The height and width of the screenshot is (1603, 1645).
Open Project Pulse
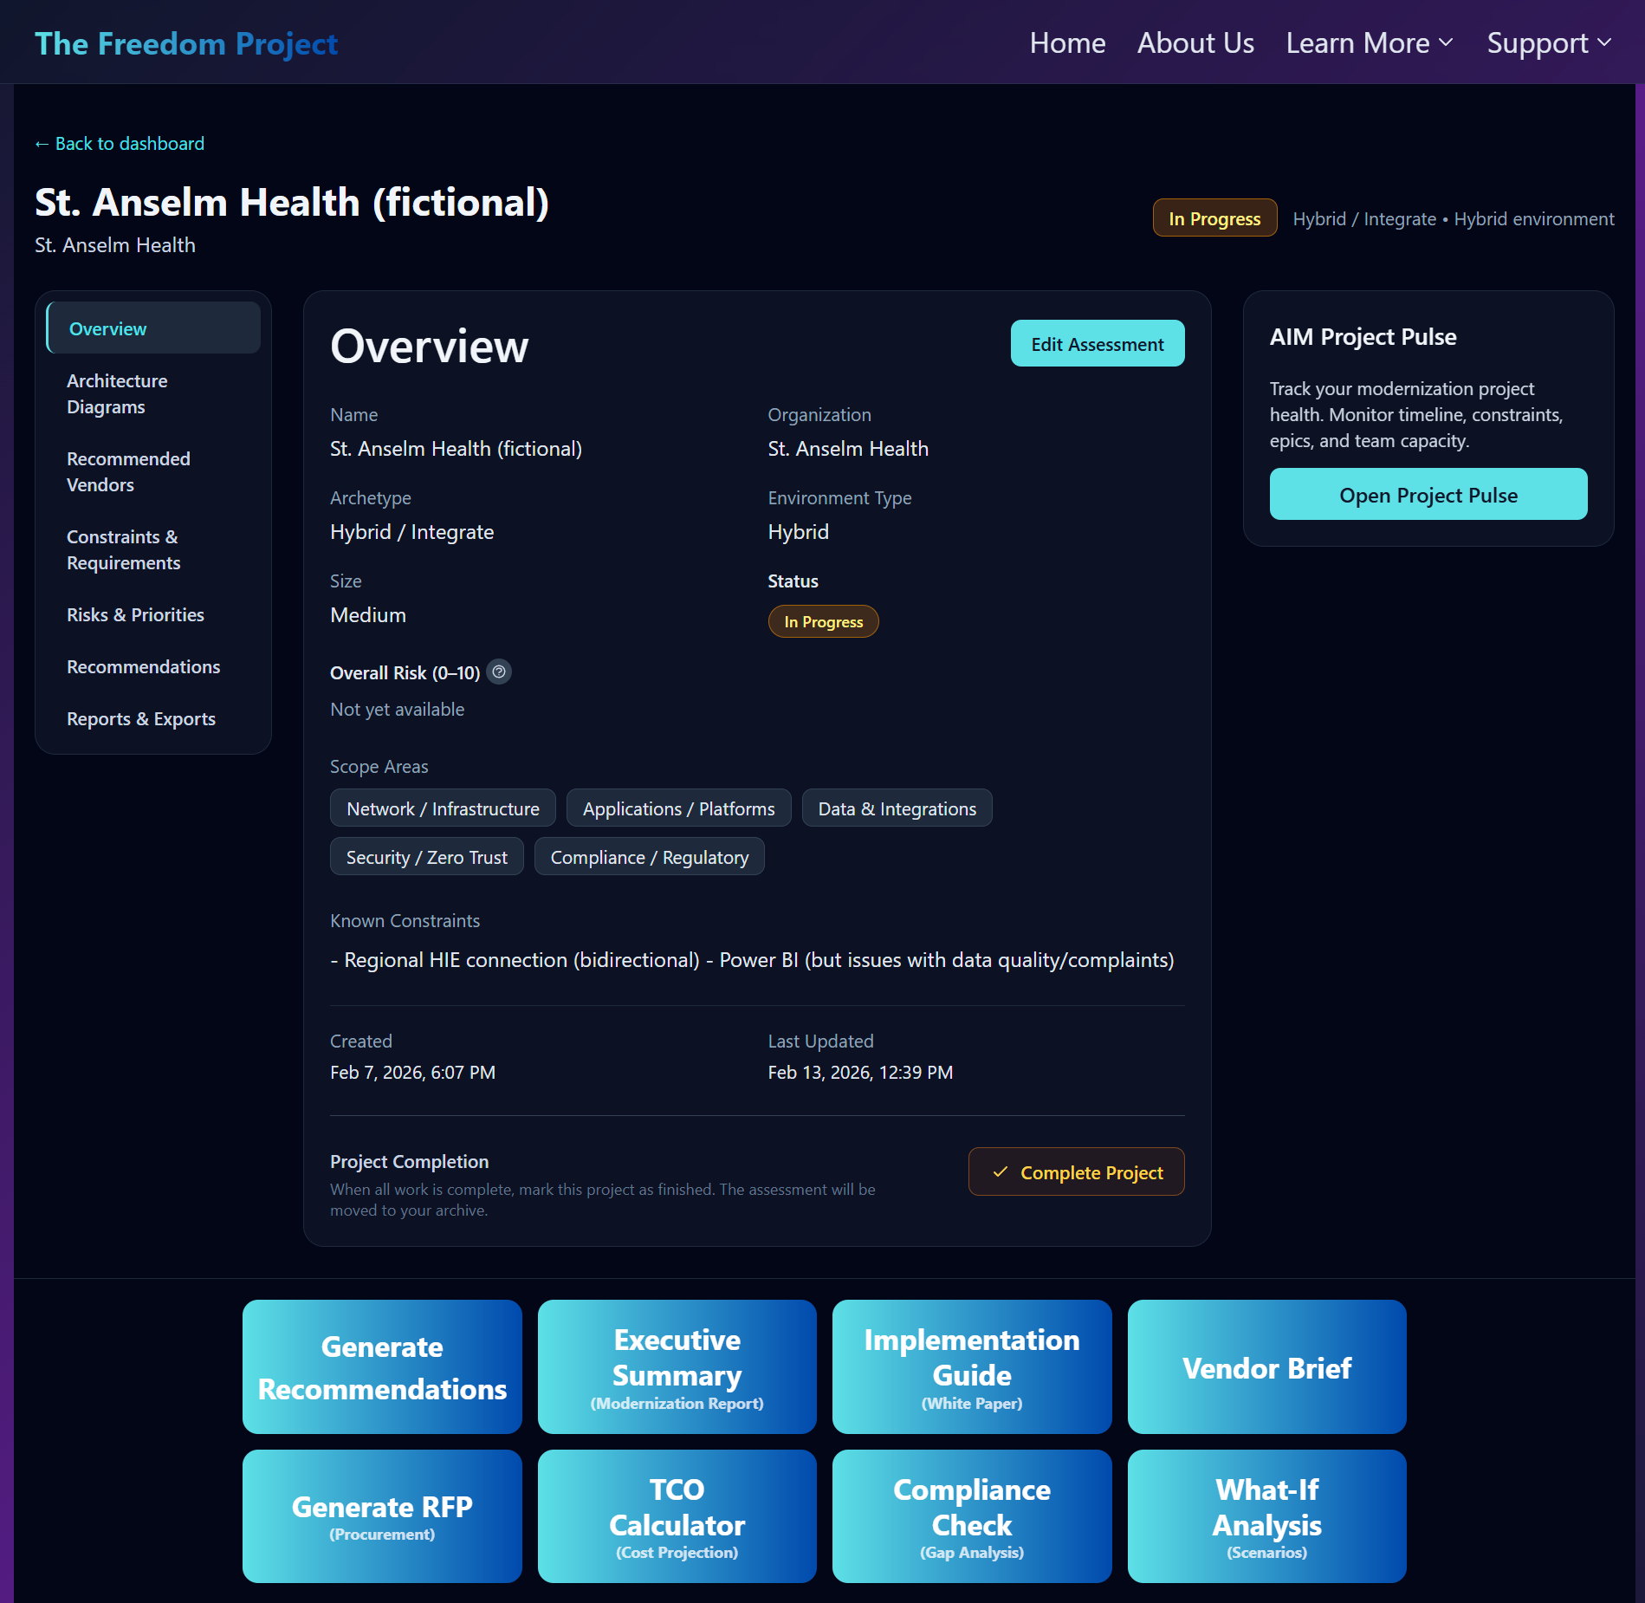(x=1427, y=494)
